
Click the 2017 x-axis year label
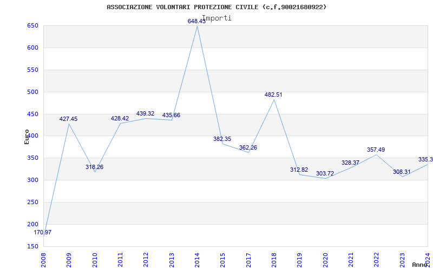(x=248, y=260)
